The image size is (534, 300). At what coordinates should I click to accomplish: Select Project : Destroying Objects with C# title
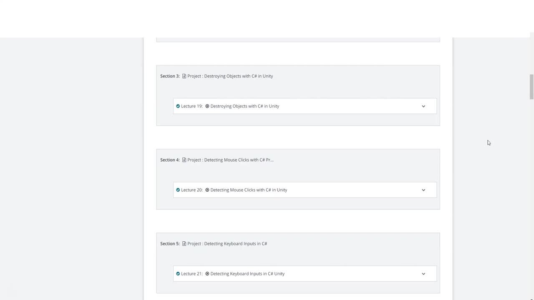tap(230, 76)
